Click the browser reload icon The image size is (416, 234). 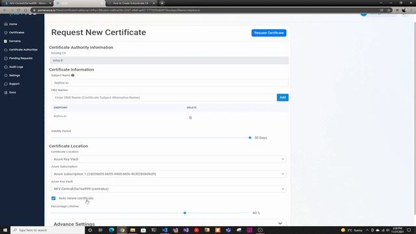pyautogui.click(x=19, y=10)
